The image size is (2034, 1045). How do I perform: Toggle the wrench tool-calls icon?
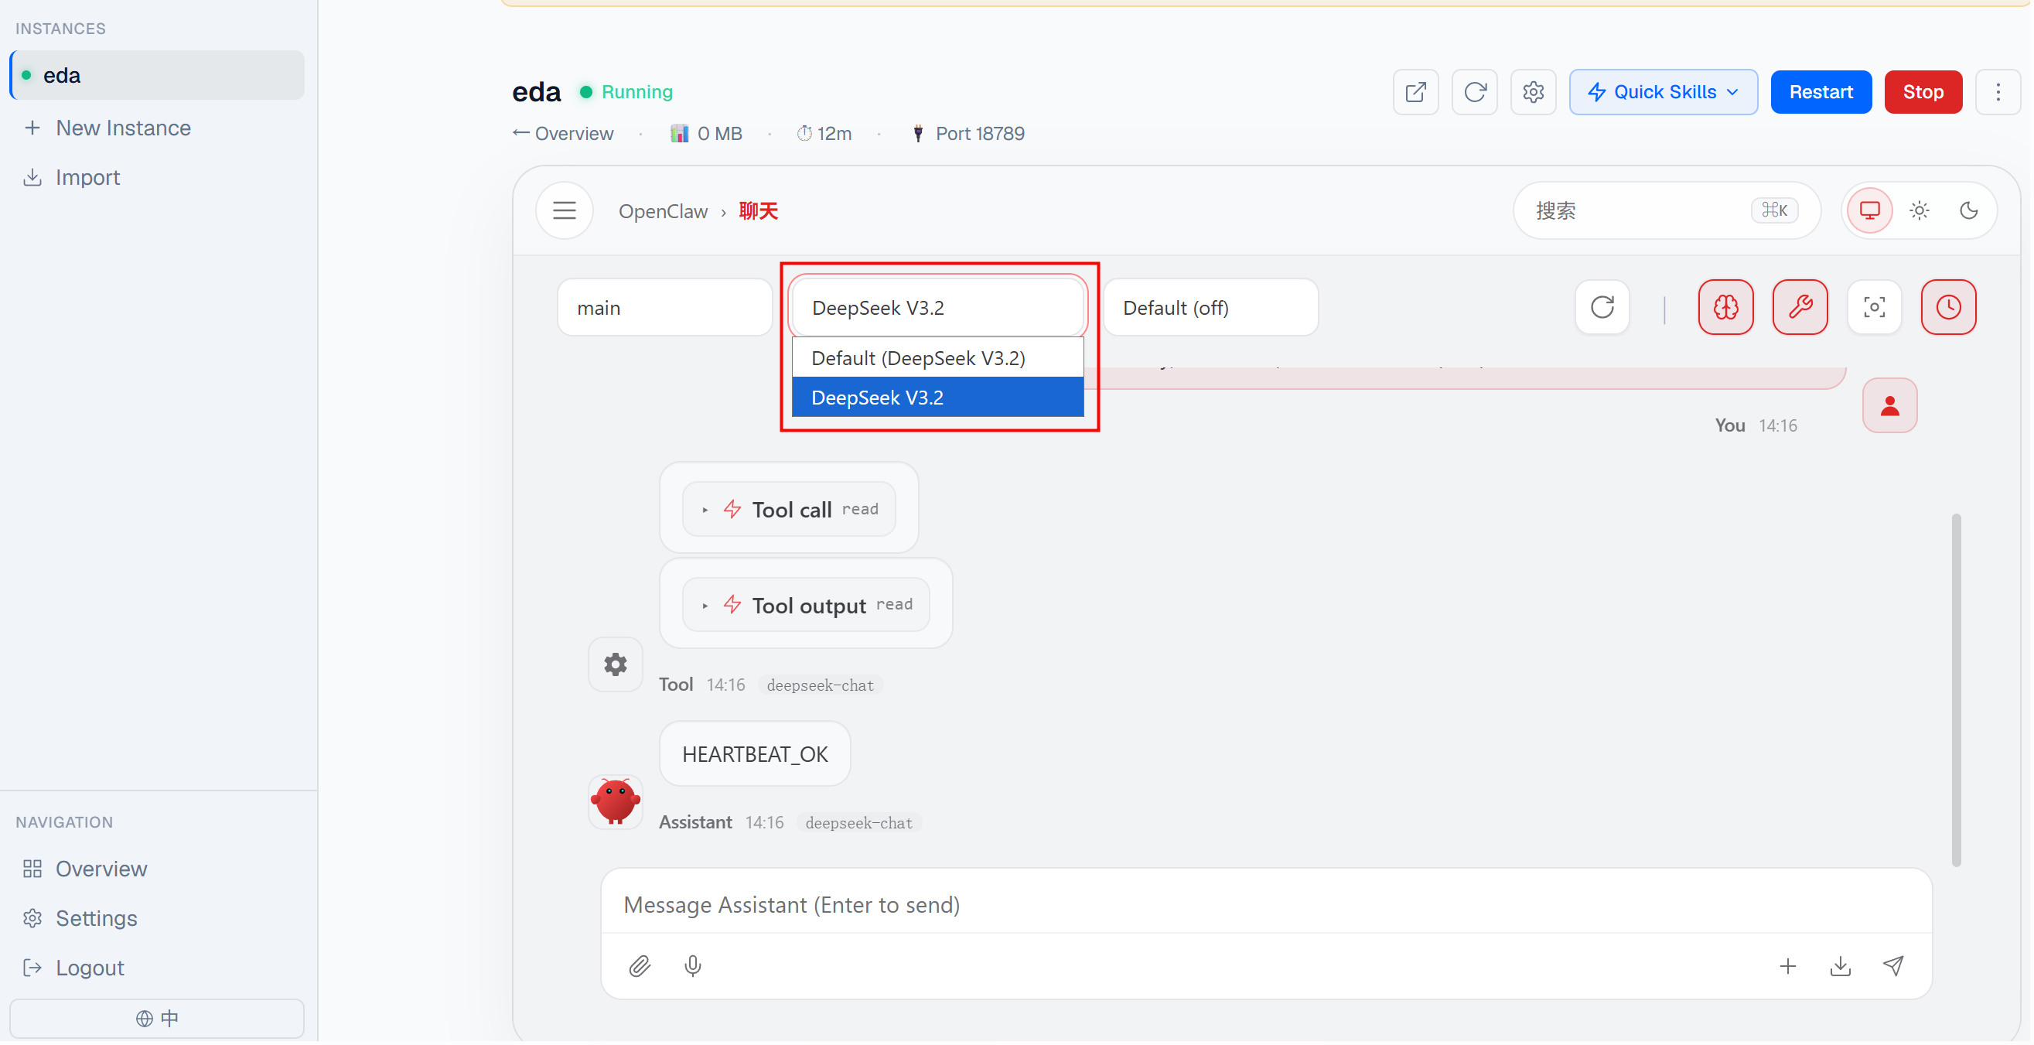1800,307
